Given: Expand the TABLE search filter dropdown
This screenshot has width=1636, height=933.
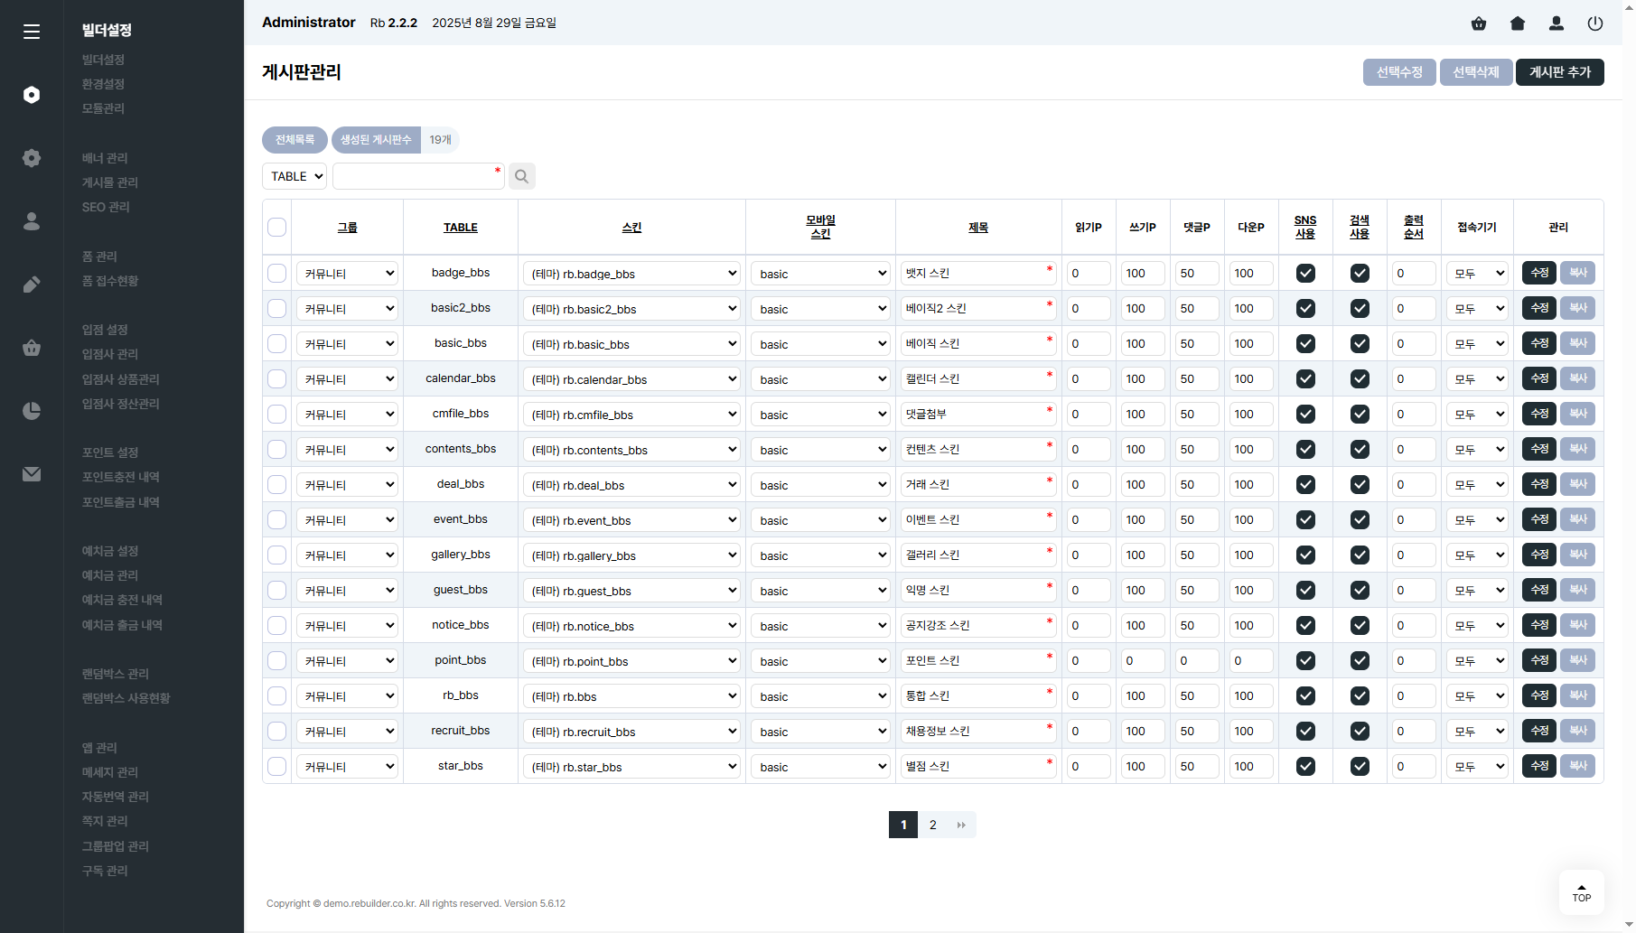Looking at the screenshot, I should coord(294,176).
